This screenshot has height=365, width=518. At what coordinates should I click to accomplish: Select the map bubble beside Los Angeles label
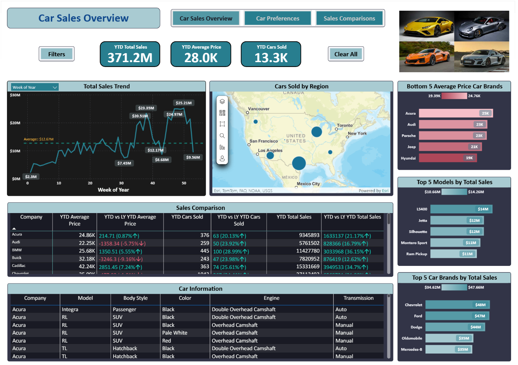pos(270,155)
